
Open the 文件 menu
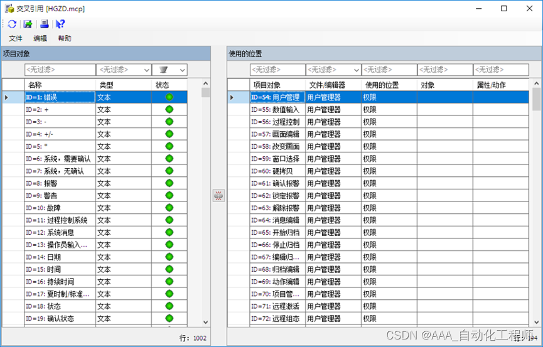(16, 38)
